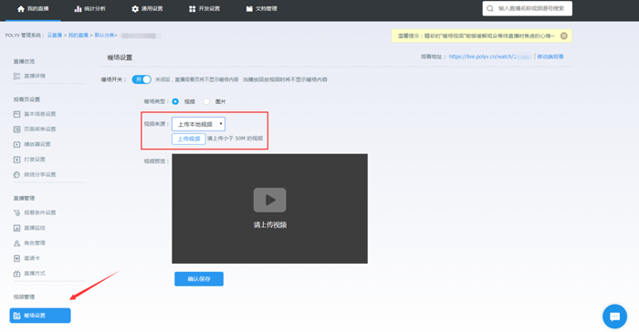Click the play icon in video preview

270,200
